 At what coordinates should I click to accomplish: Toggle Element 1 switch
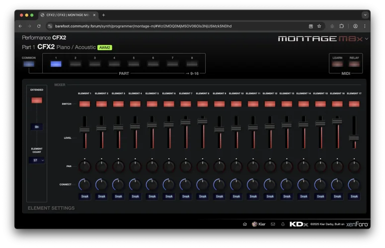click(x=85, y=104)
